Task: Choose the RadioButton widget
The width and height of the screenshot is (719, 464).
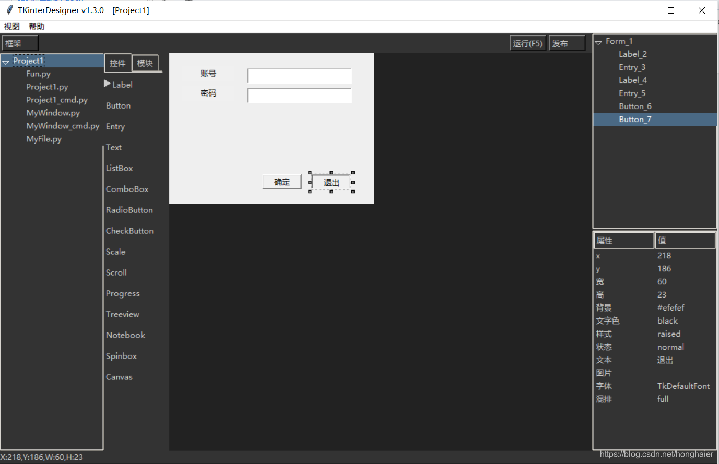Action: pos(129,210)
